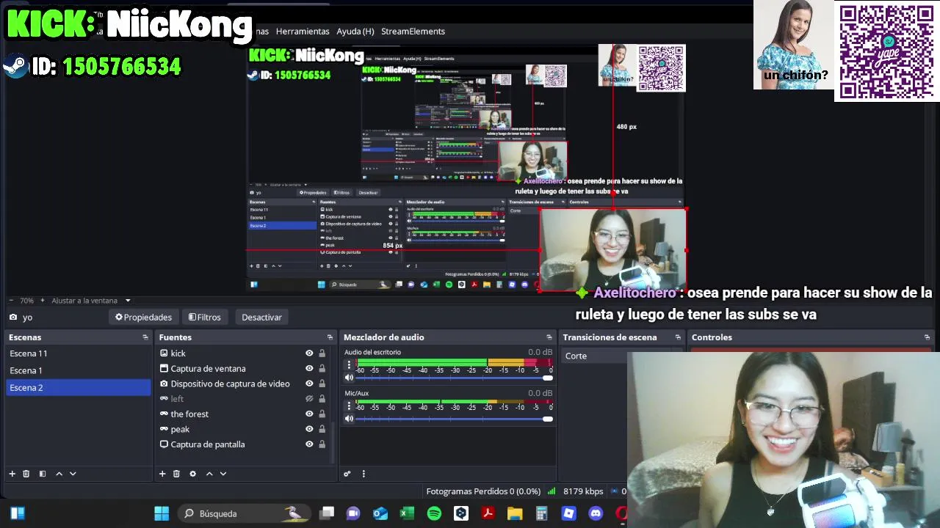The image size is (940, 528).
Task: Open the Ayuda (H) menu
Action: pyautogui.click(x=355, y=32)
